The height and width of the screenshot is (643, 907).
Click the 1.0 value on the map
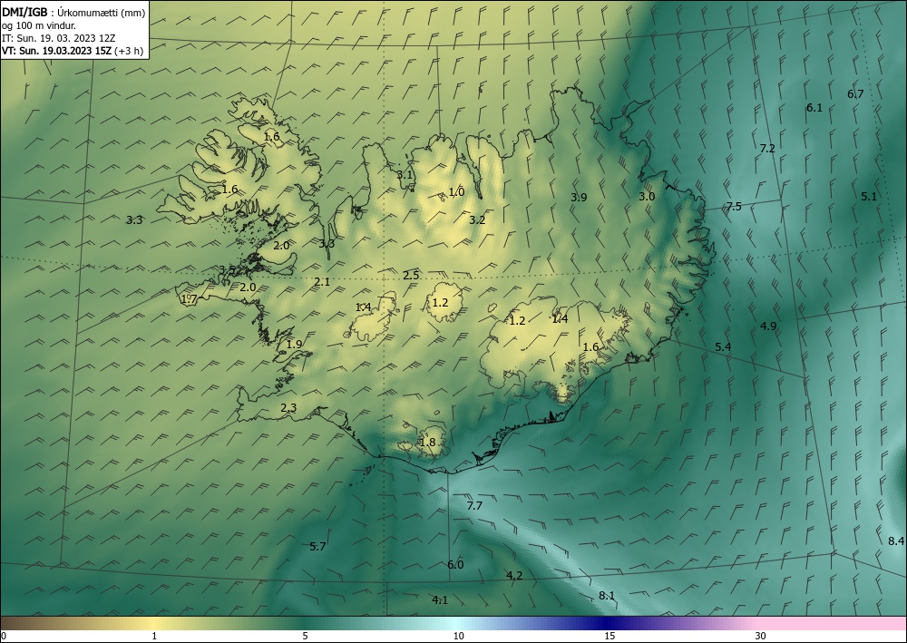[456, 192]
